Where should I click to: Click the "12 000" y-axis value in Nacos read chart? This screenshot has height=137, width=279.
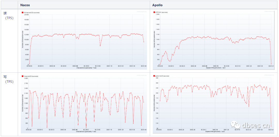(26, 35)
